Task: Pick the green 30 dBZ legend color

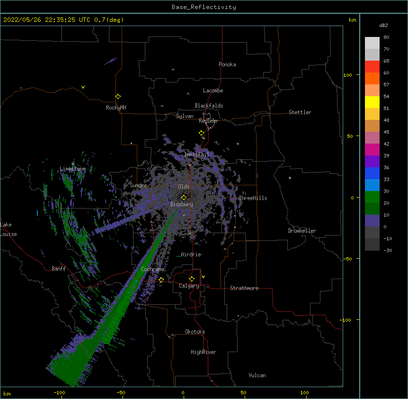Action: click(x=372, y=197)
